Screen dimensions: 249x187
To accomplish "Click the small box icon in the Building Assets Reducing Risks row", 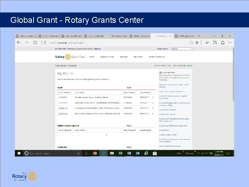I will tap(153, 108).
